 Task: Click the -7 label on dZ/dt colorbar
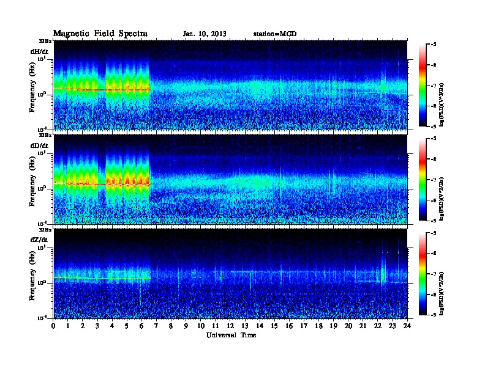(434, 274)
